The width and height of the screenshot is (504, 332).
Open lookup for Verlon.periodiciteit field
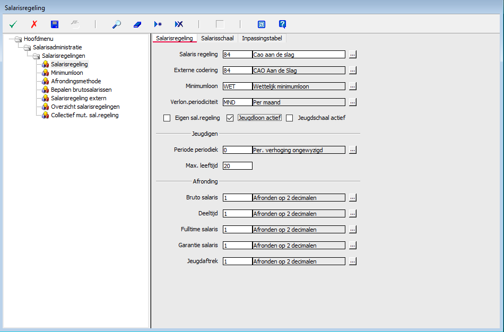353,102
